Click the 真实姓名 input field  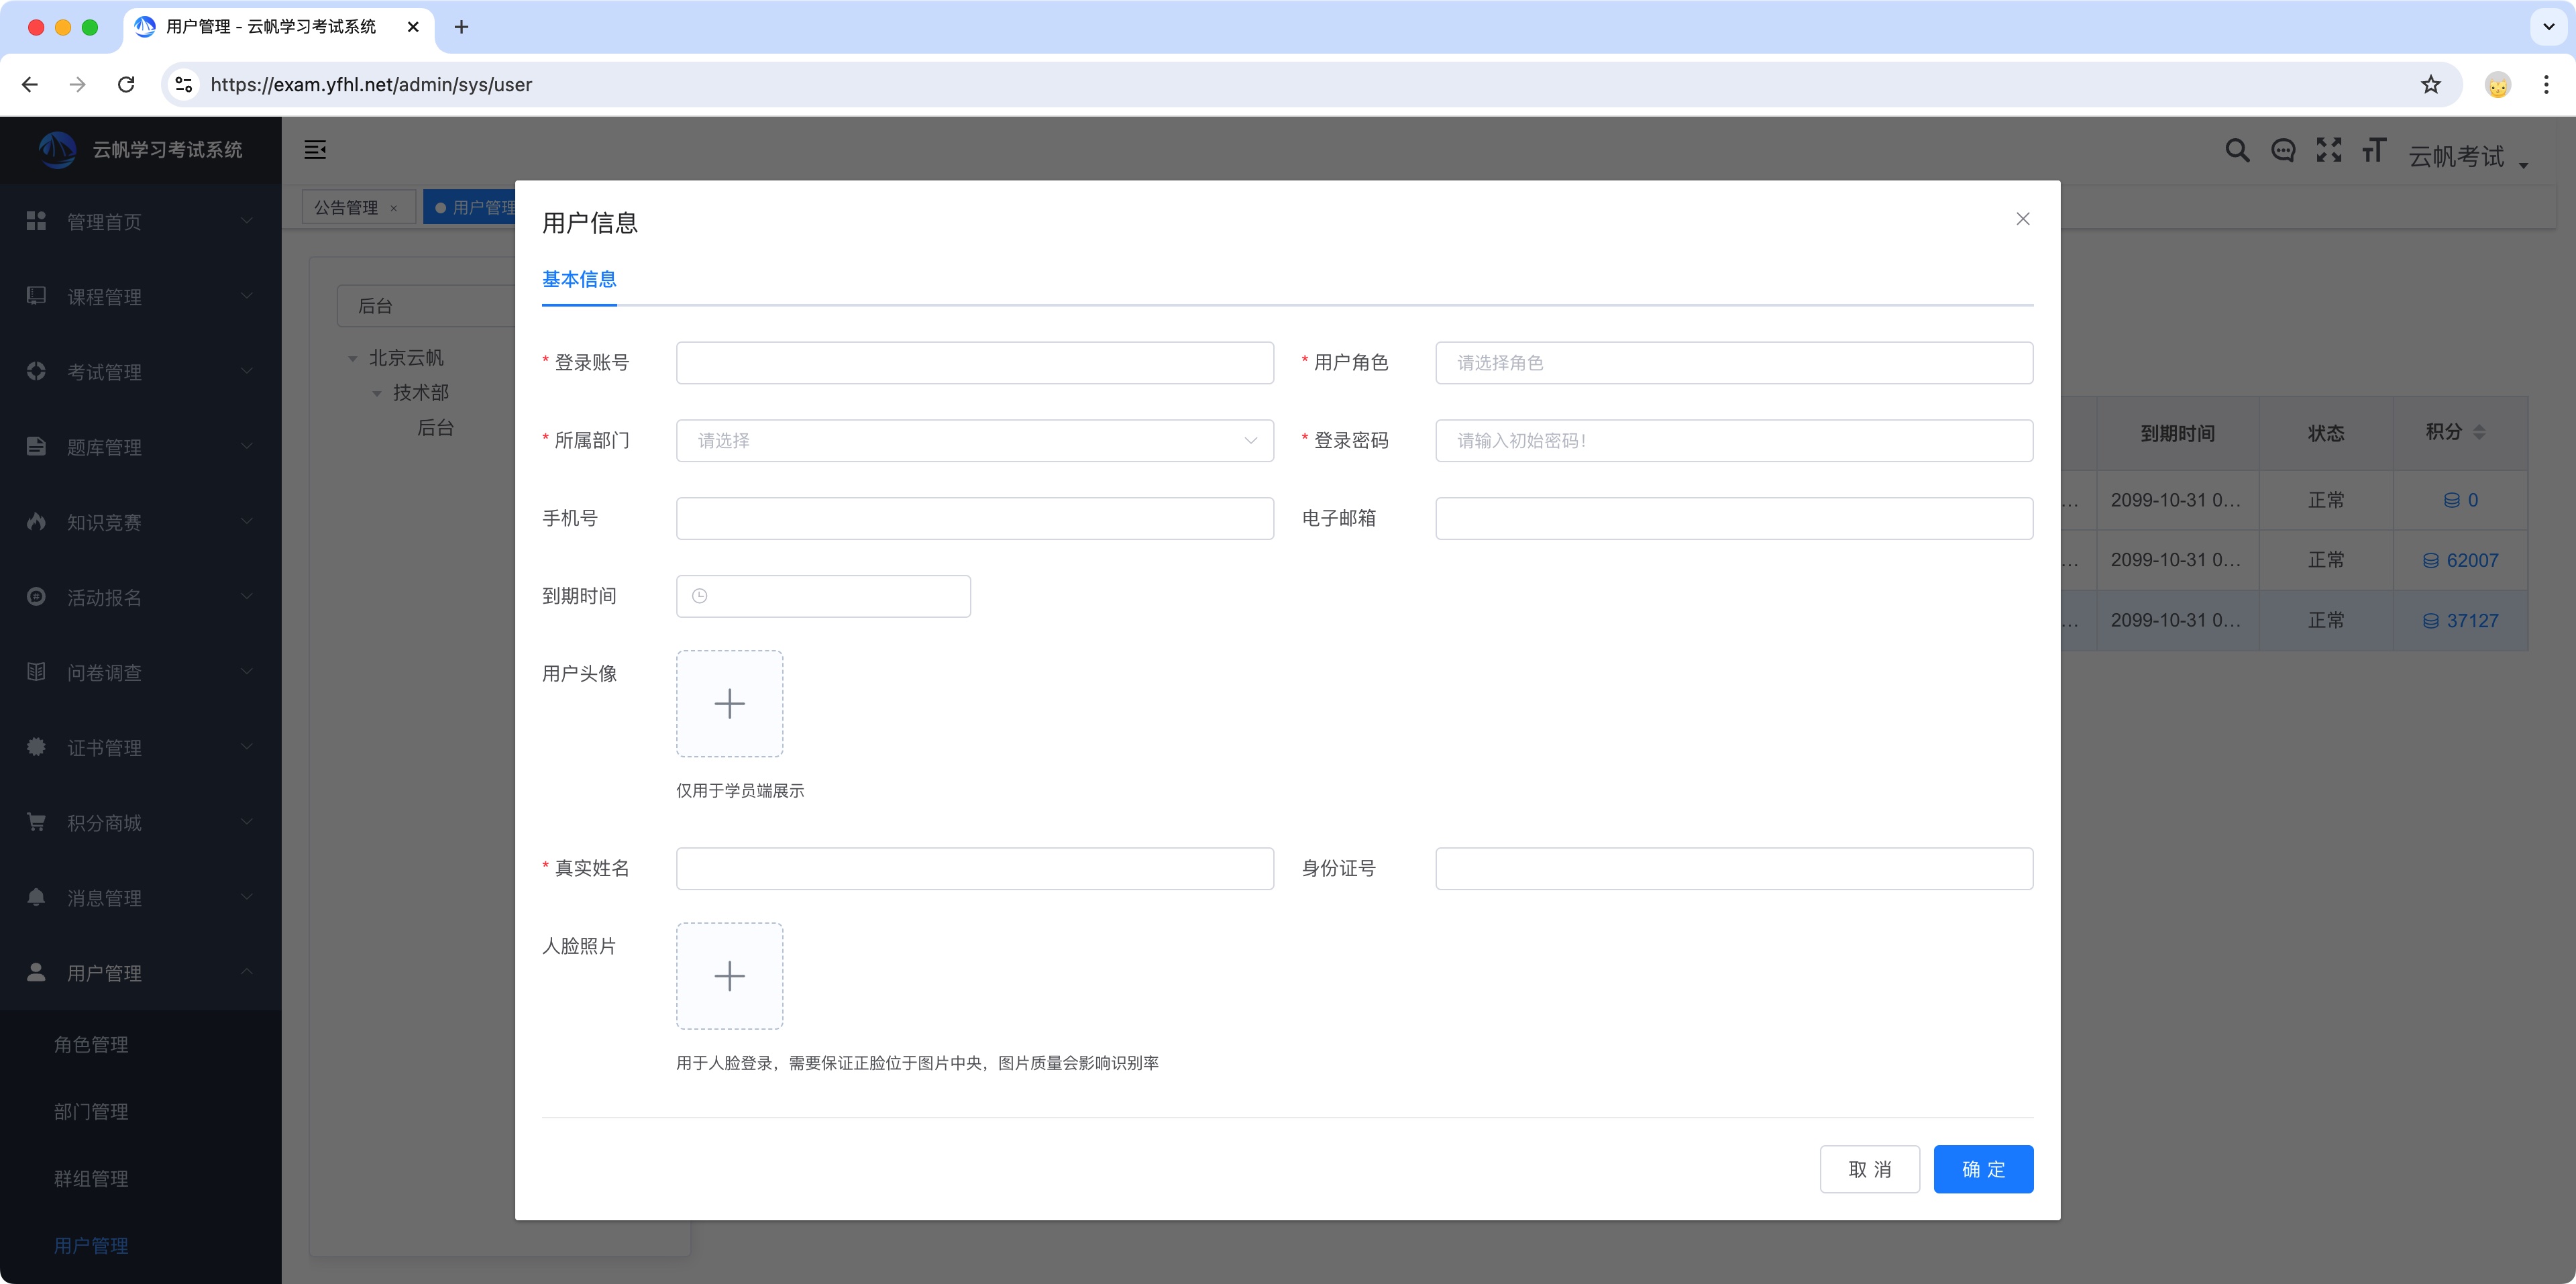(x=975, y=869)
